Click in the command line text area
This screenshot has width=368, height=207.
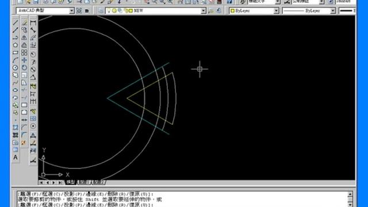pos(182,200)
